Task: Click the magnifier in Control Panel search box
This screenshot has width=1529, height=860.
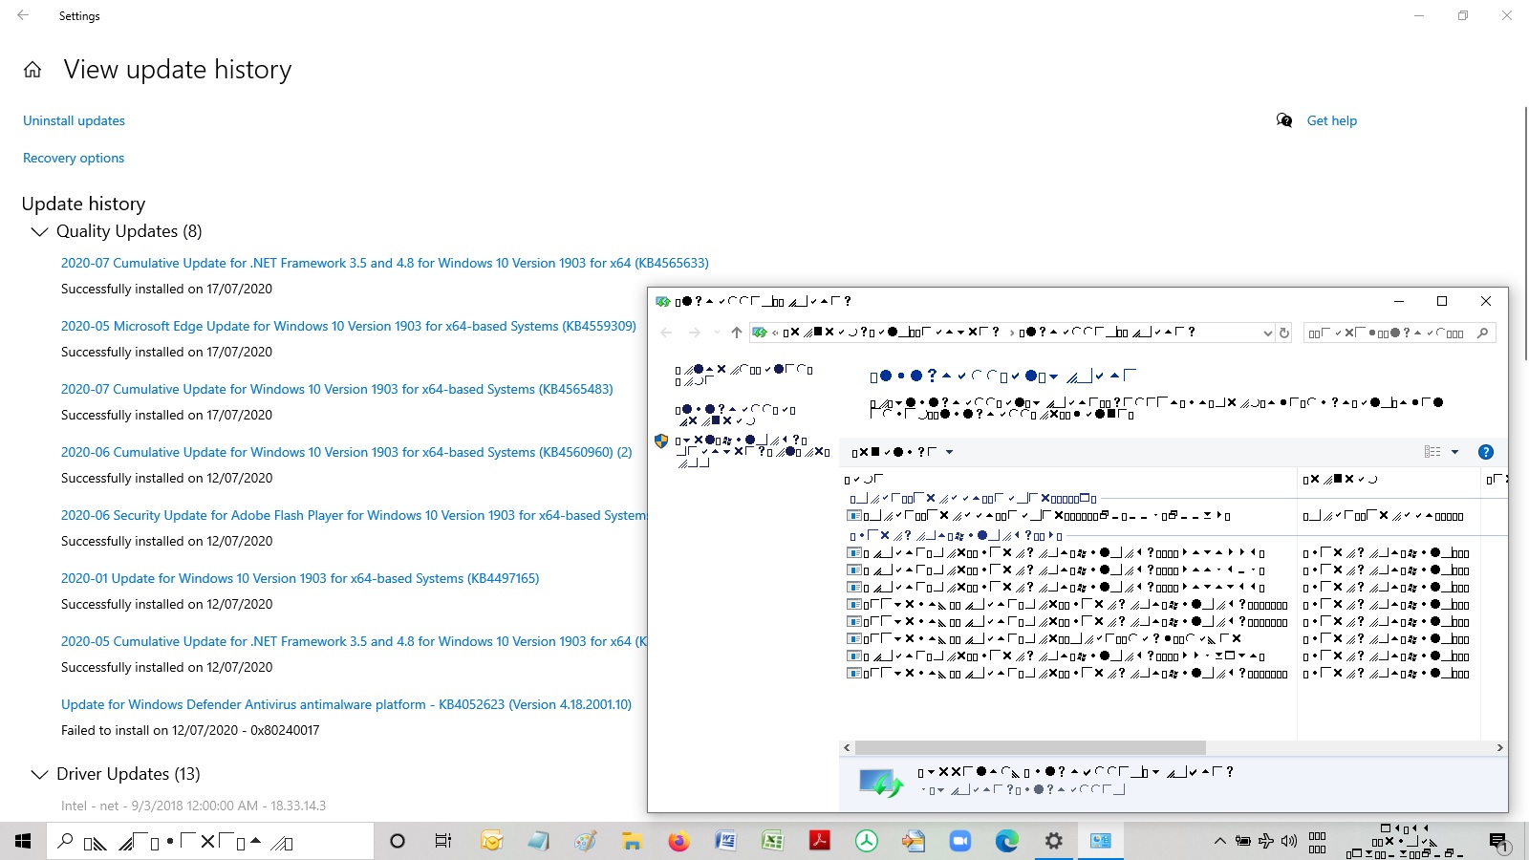Action: click(1482, 333)
